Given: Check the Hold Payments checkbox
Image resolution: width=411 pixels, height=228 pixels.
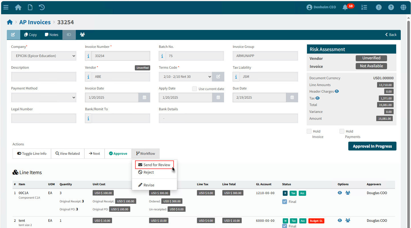Looking at the screenshot, I should 342,131.
